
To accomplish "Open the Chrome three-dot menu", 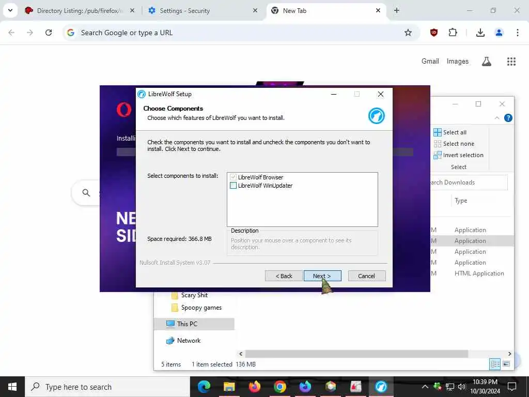I will [517, 33].
